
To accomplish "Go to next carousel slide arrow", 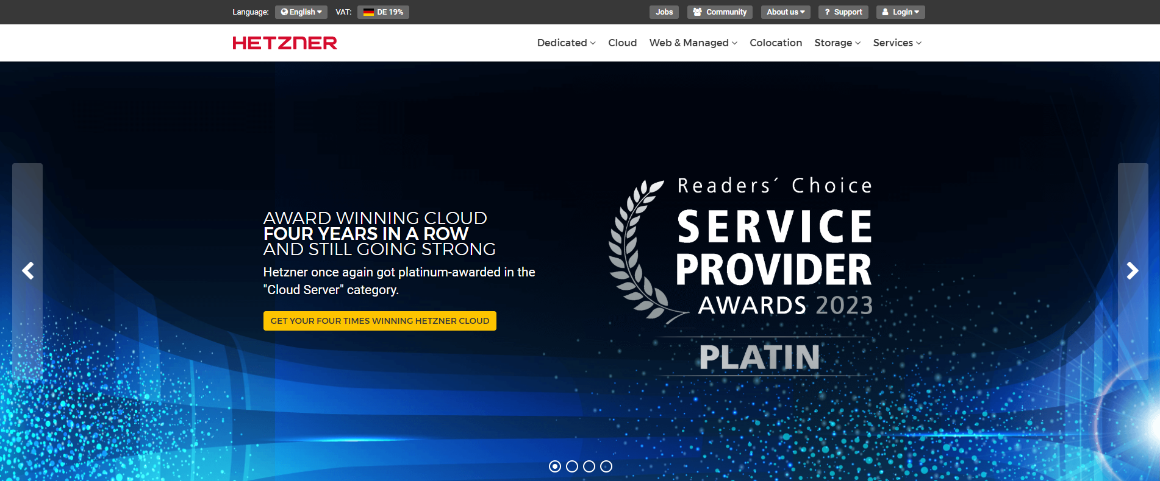I will 1133,271.
